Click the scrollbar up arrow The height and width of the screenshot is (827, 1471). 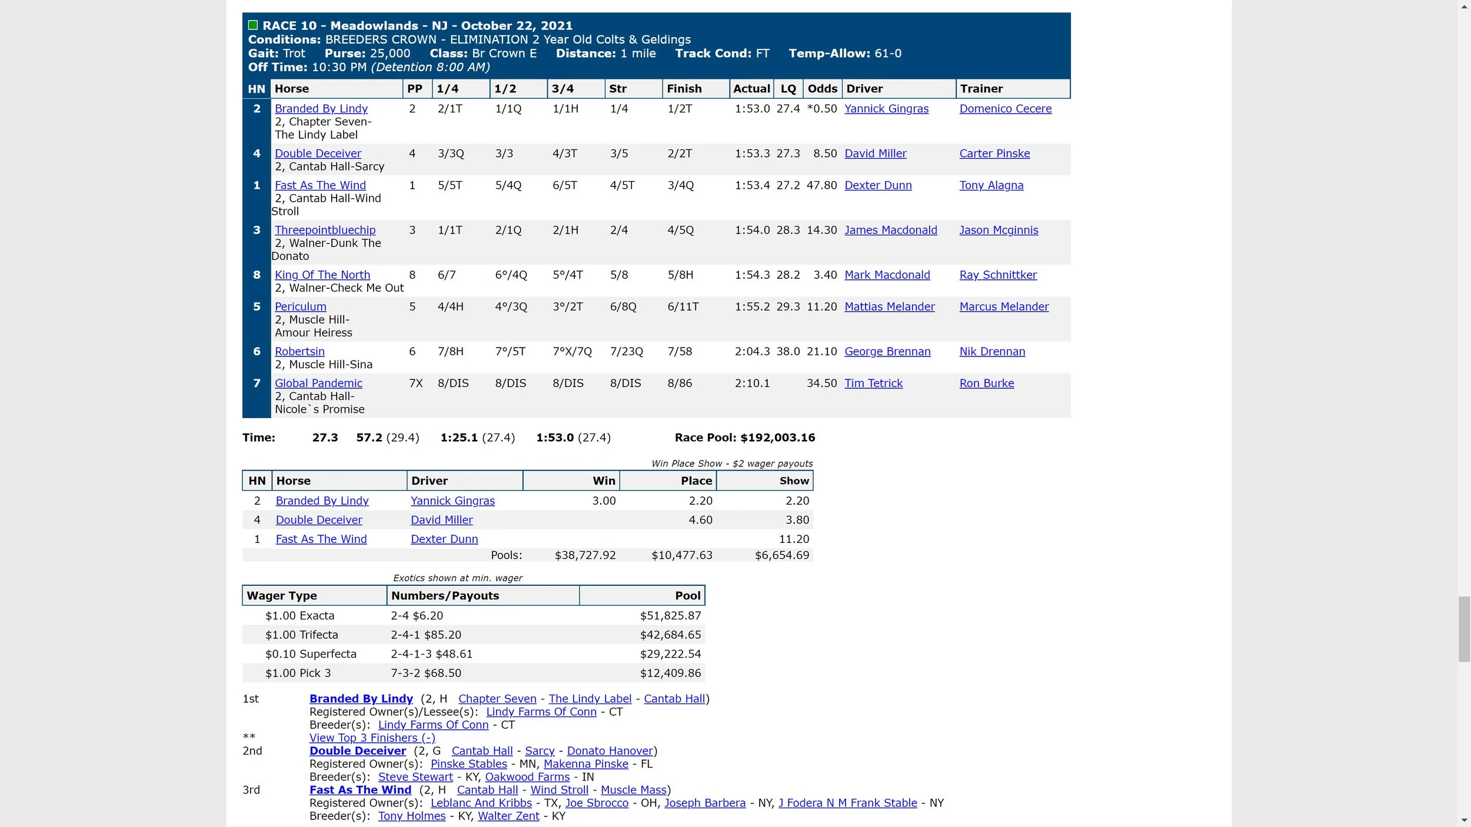point(1464,6)
